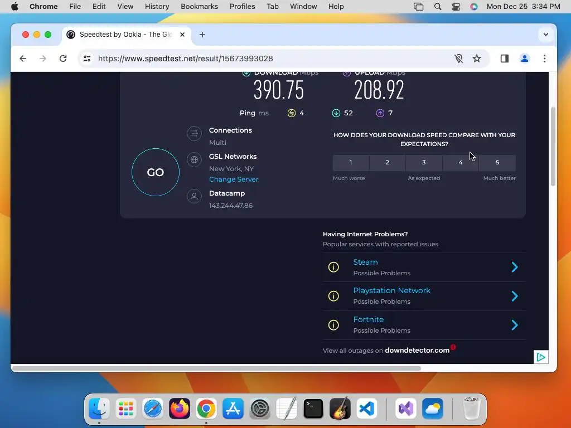Open Chrome side panel icon
Viewport: 571px width, 428px height.
pos(504,59)
